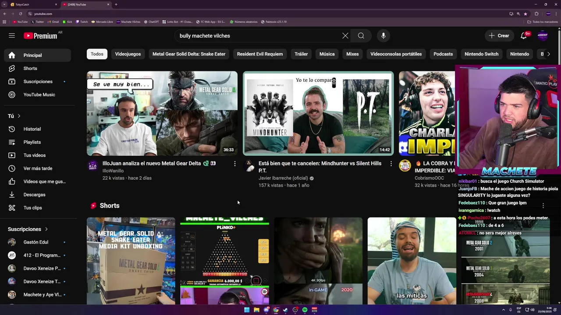Bookmark page with star icon

click(525, 14)
